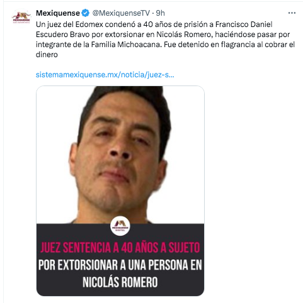Click the tweet's first line mentioning 'Edomex'
This screenshot has height=303, width=303.
154,25
